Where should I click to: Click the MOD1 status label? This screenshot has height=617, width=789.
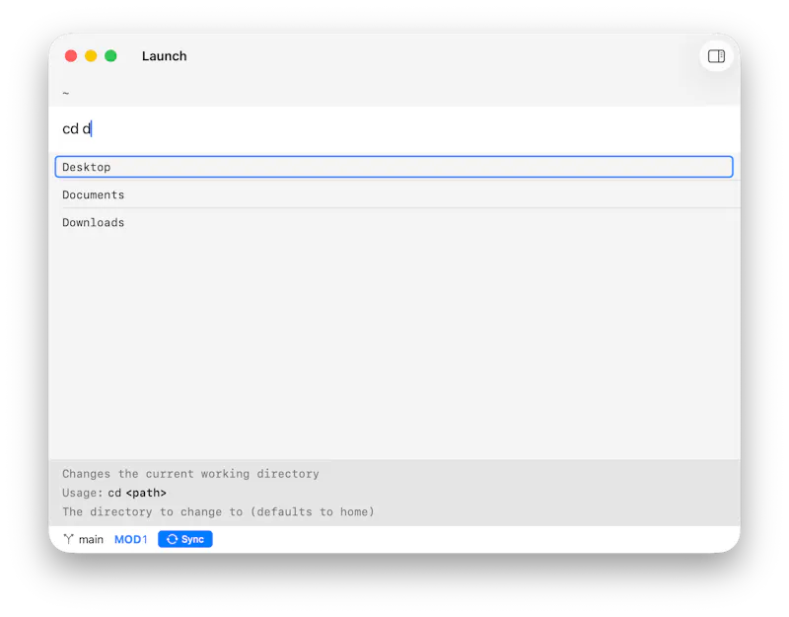coord(131,539)
